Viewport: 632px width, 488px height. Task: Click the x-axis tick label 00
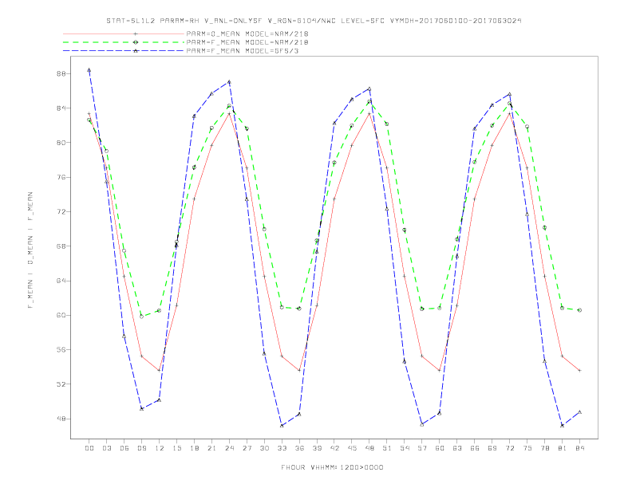pos(89,448)
